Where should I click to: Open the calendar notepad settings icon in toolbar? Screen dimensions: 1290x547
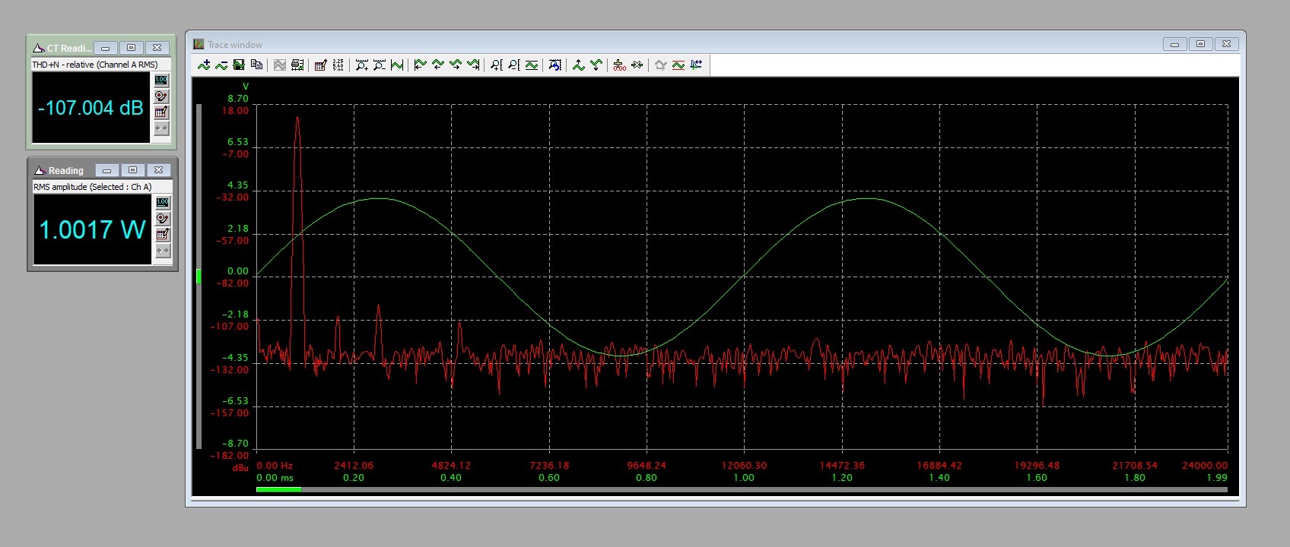tap(320, 65)
